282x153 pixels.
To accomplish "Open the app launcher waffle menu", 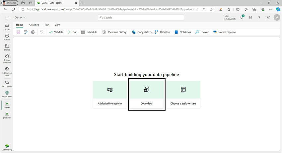I will coord(7,18).
